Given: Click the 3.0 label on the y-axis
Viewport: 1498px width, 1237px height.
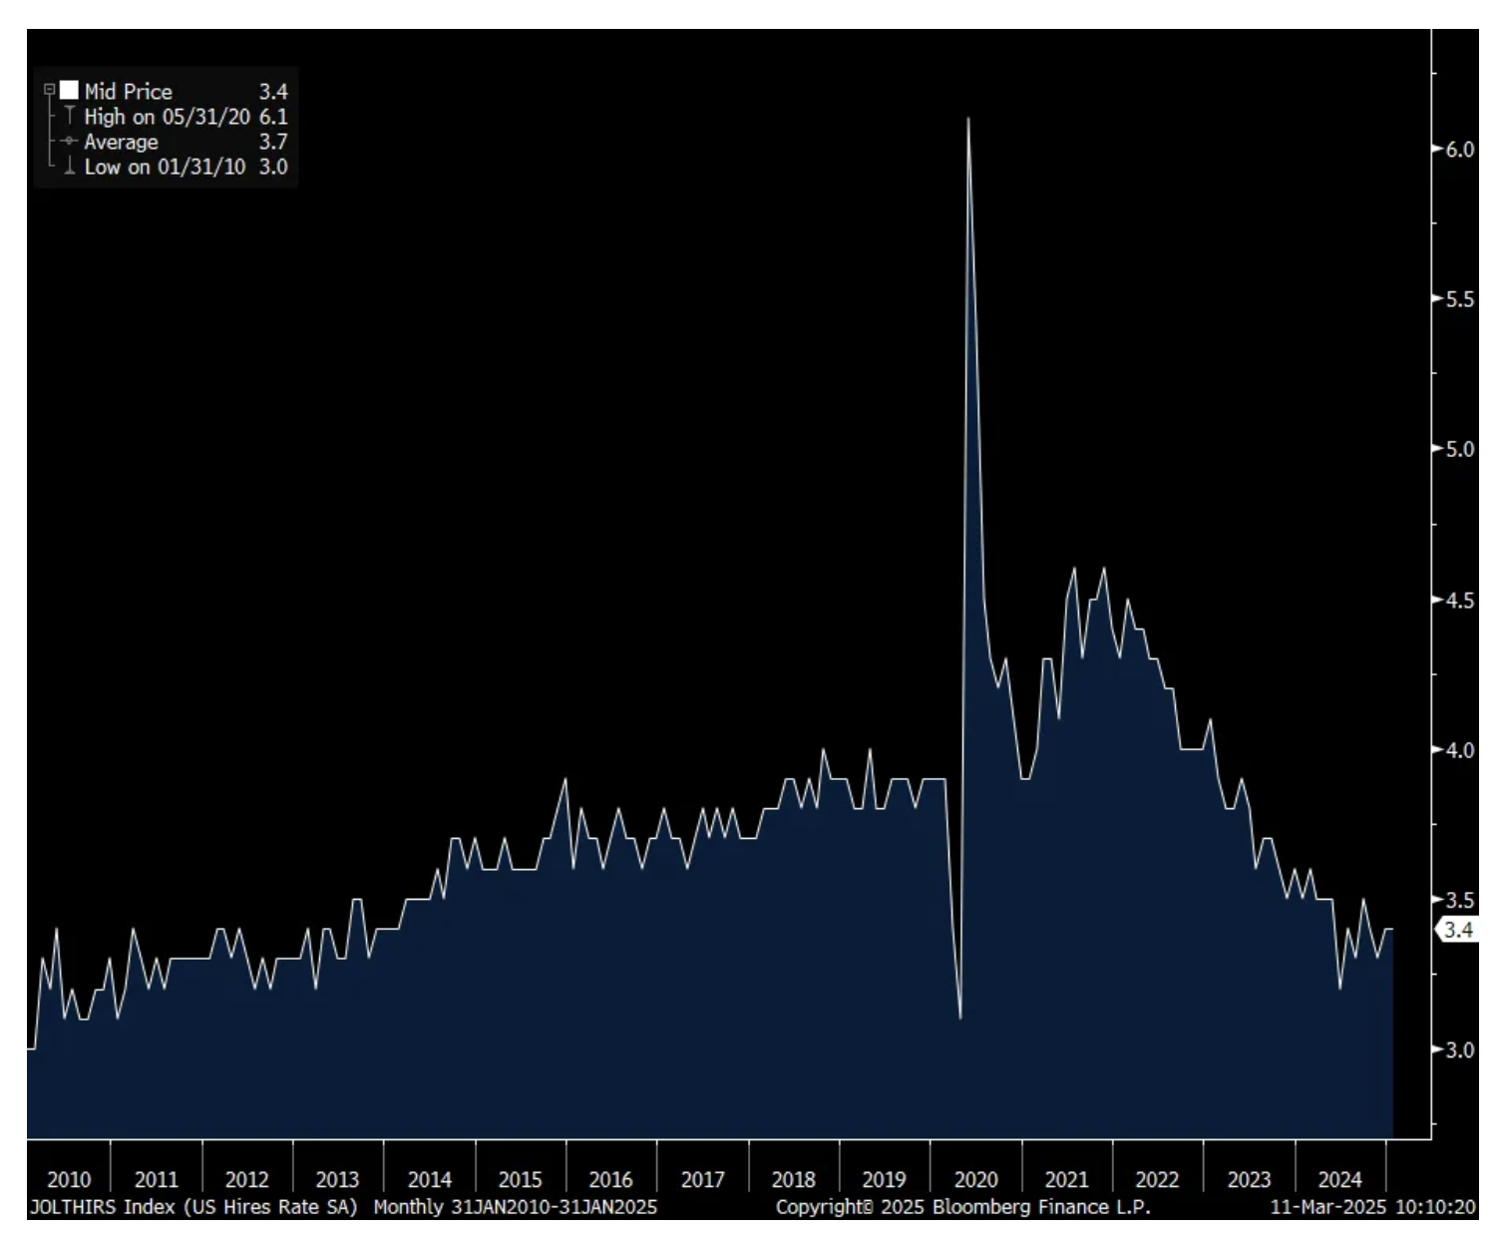Looking at the screenshot, I should point(1459,1049).
